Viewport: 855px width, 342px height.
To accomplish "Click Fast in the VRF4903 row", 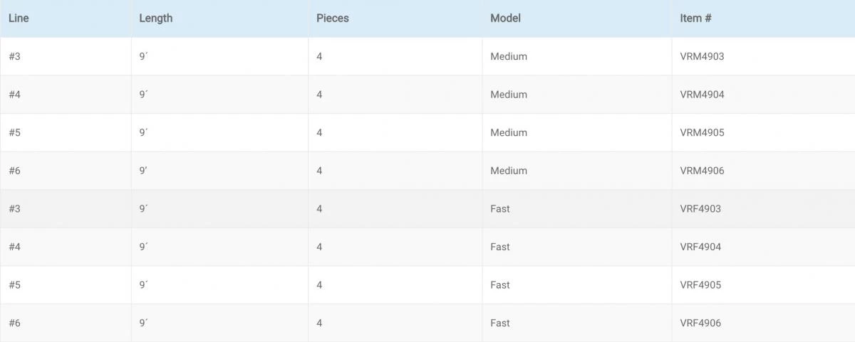I will point(500,209).
